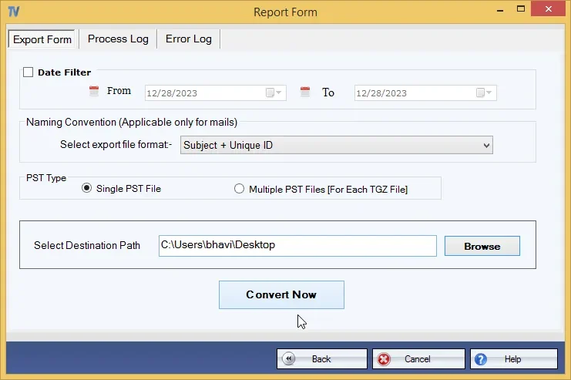Viewport: 571px width, 380px height.
Task: Minimize the Report Form window
Action: pos(500,11)
